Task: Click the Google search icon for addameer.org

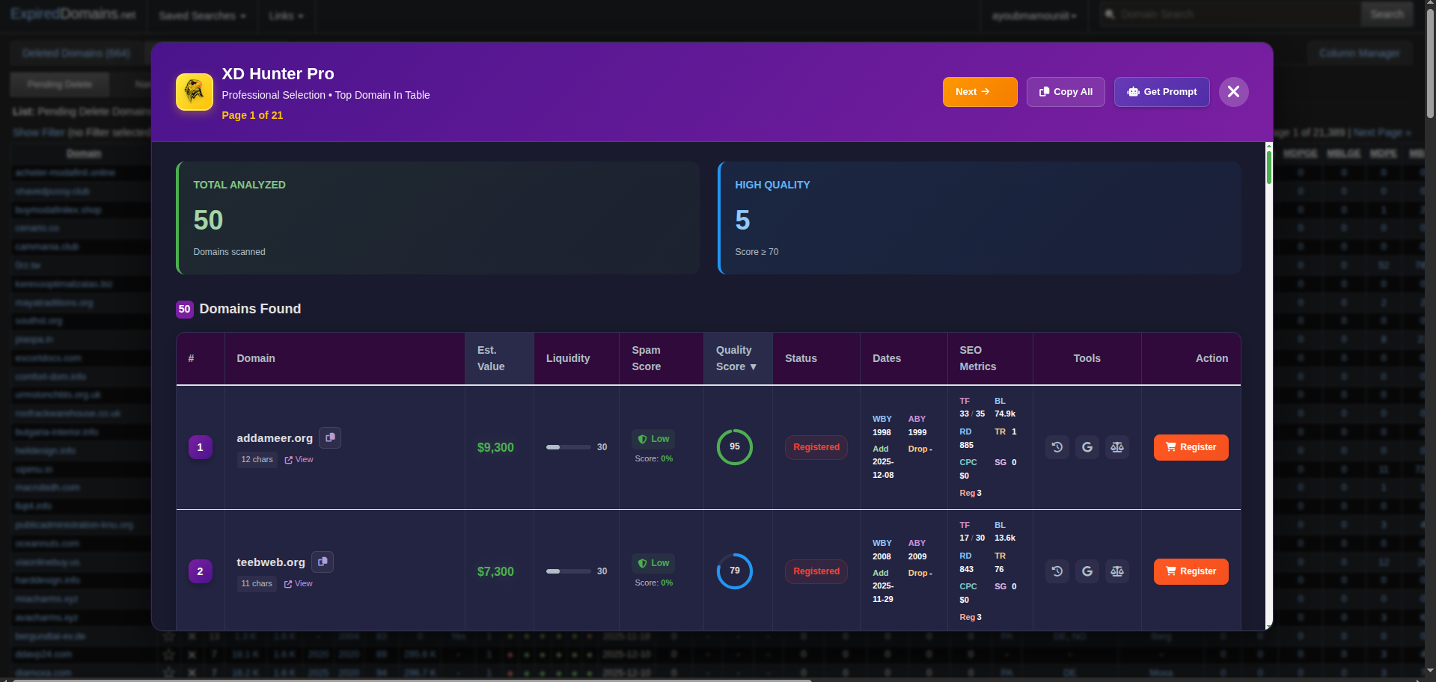Action: pos(1087,446)
